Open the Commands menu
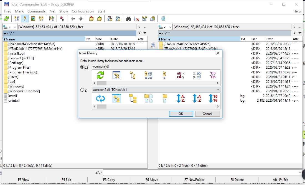Image resolution: width=305 pixels, height=185 pixels. pyautogui.click(x=37, y=11)
